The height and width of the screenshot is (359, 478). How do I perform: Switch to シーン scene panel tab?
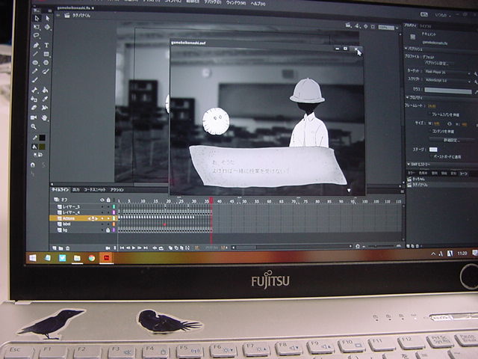(x=463, y=174)
